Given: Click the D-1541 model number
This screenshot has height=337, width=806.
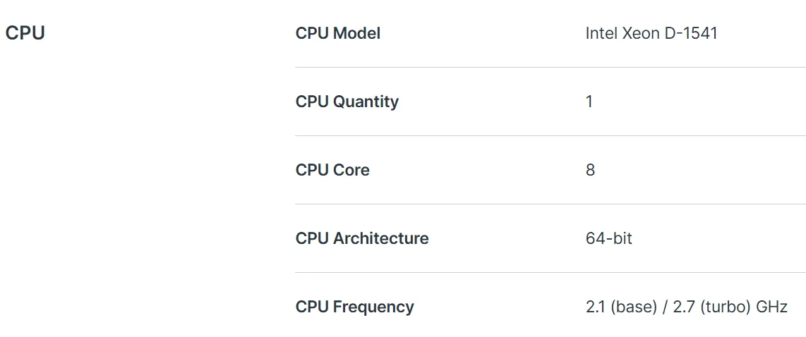Looking at the screenshot, I should (x=691, y=33).
